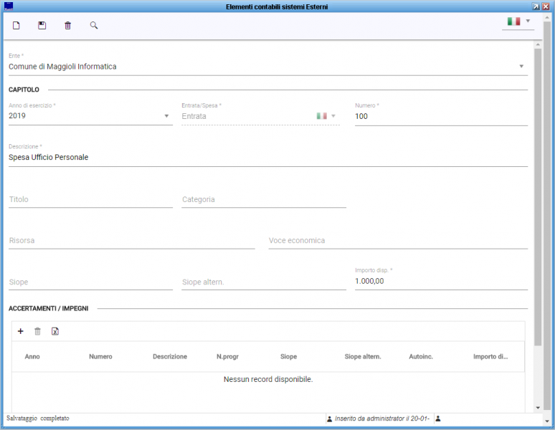Screen dimensions: 555x430
Task: Expand the Ente dropdown list
Action: 521,67
